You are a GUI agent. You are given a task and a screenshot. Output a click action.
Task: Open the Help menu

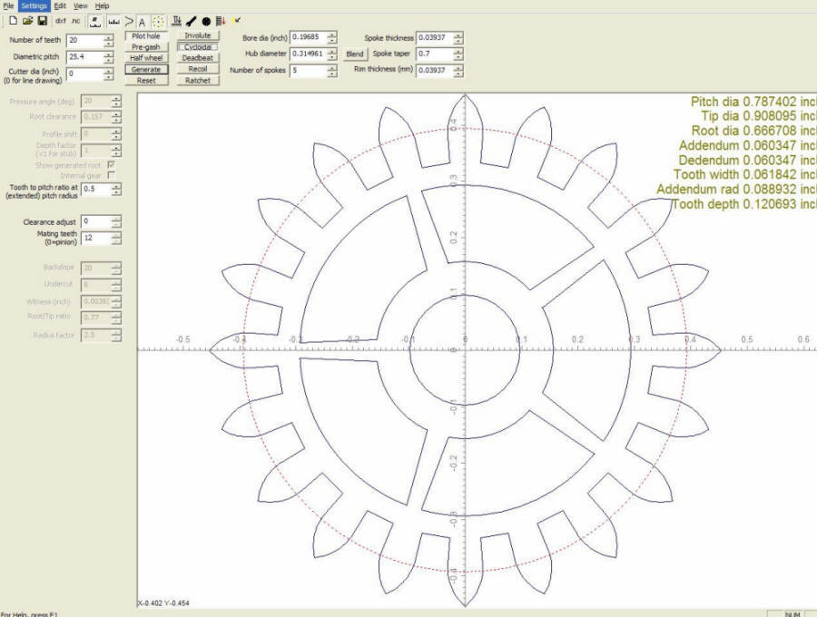(x=102, y=5)
